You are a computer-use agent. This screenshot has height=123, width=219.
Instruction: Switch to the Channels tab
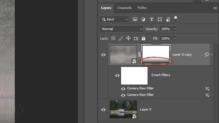pos(124,8)
